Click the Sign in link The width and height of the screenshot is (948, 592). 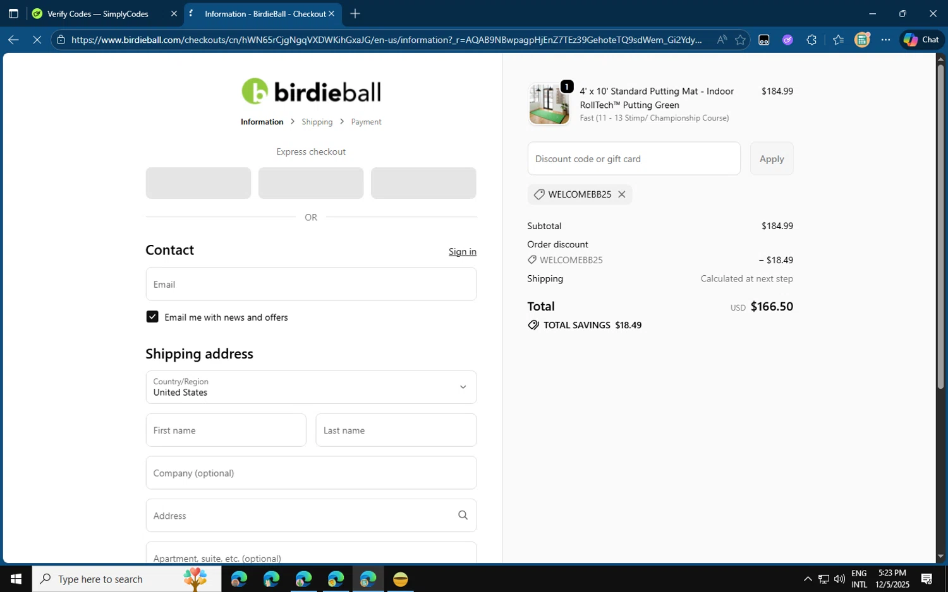(462, 251)
